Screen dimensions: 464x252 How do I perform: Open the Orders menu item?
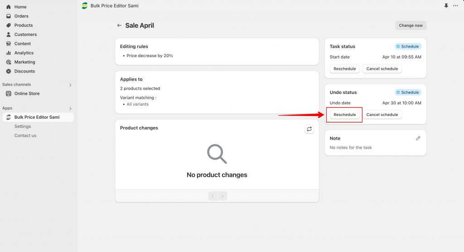pos(21,16)
